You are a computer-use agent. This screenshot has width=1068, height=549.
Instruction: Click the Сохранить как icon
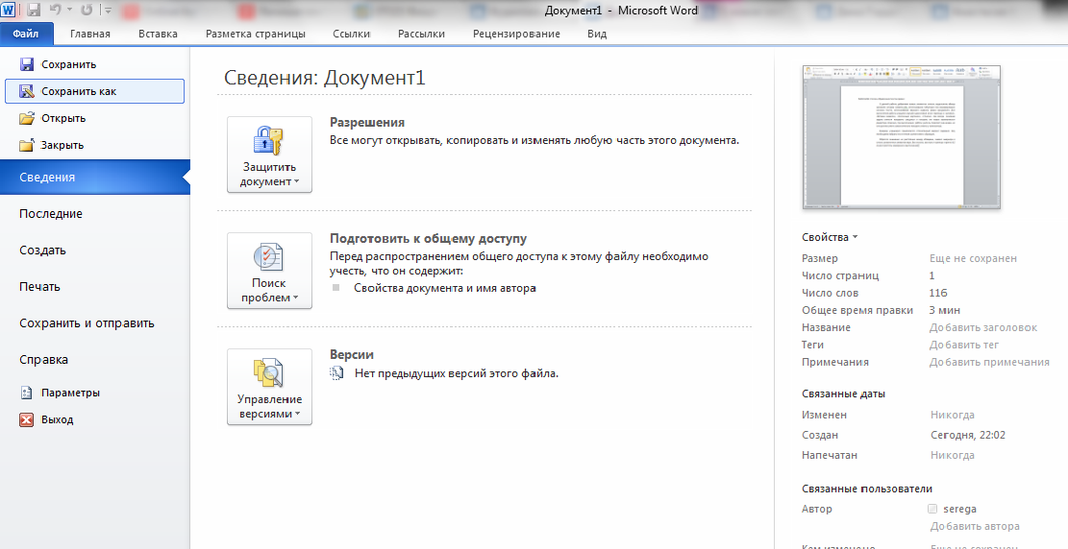click(x=27, y=91)
